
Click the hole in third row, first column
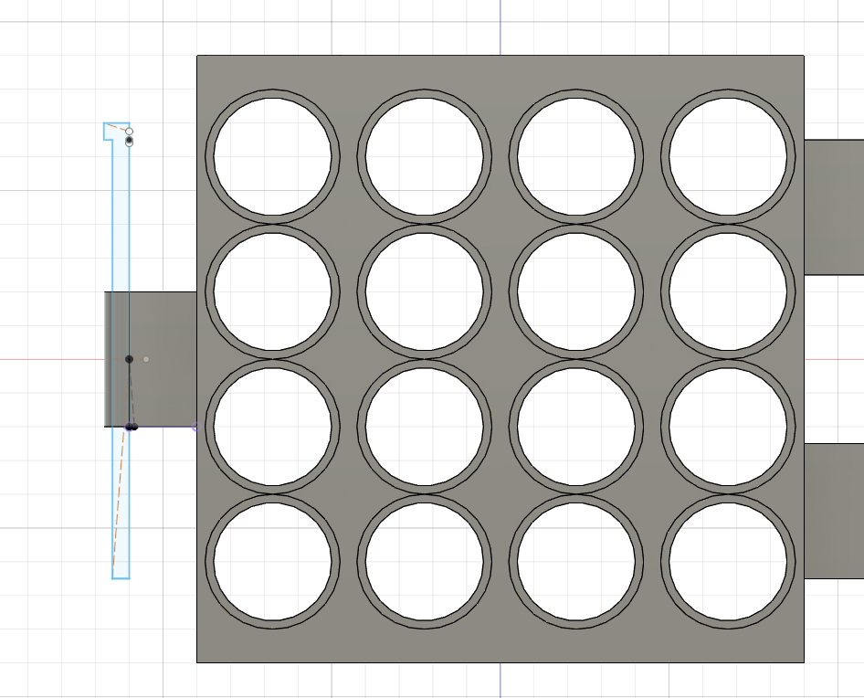273,427
